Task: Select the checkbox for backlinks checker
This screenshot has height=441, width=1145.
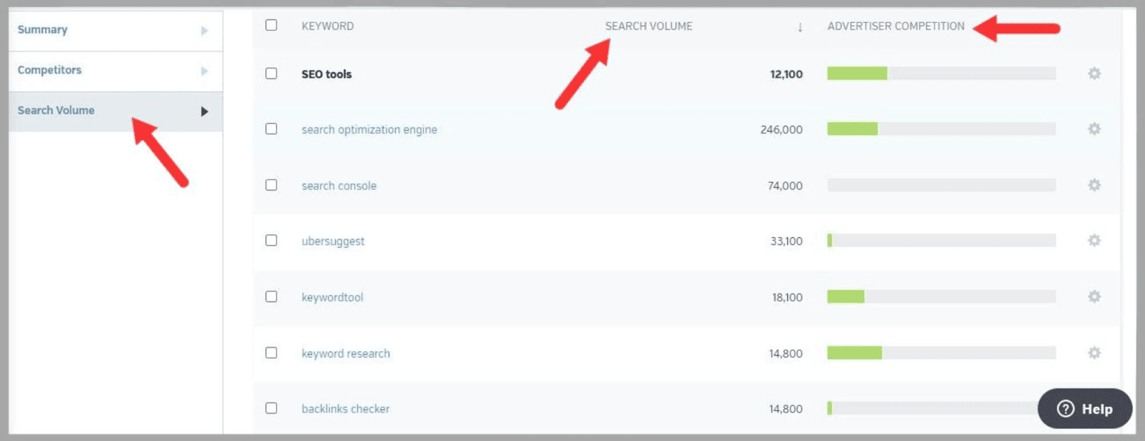Action: coord(271,408)
